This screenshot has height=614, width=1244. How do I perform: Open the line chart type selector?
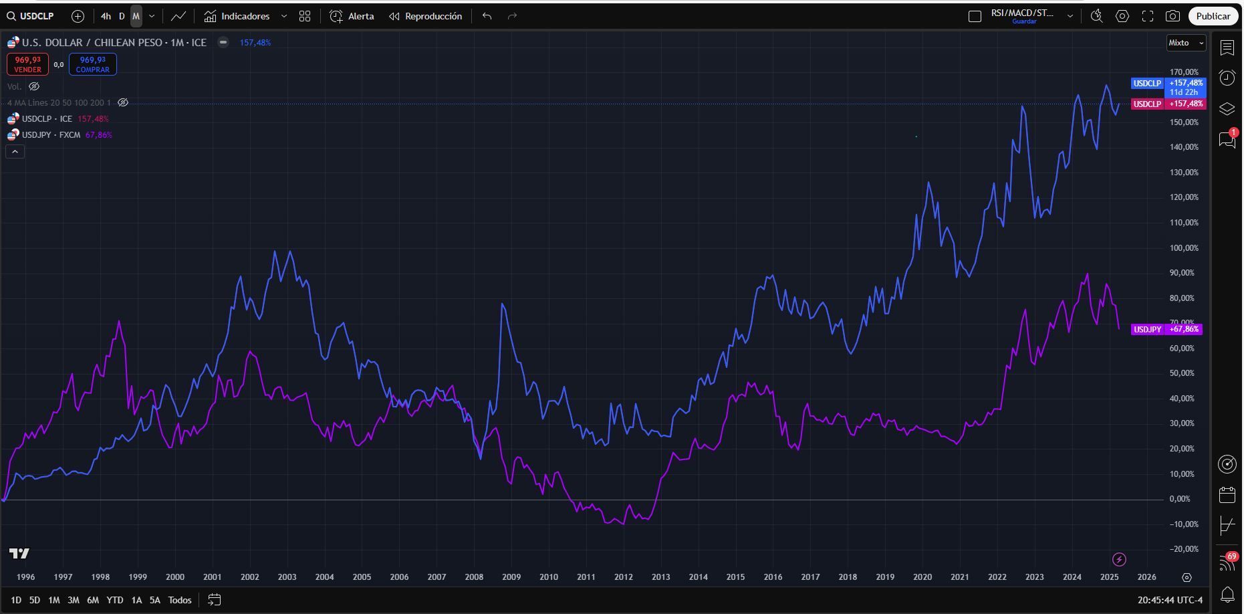click(x=178, y=16)
